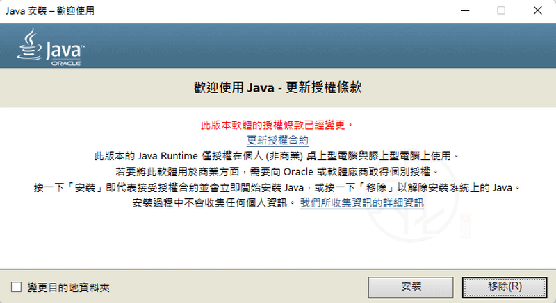Click the red text 此版本軟體的授權條款已經變更
556x303 pixels.
coord(277,125)
